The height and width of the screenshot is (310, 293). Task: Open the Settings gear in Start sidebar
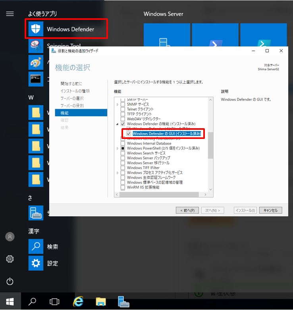pyautogui.click(x=10, y=259)
